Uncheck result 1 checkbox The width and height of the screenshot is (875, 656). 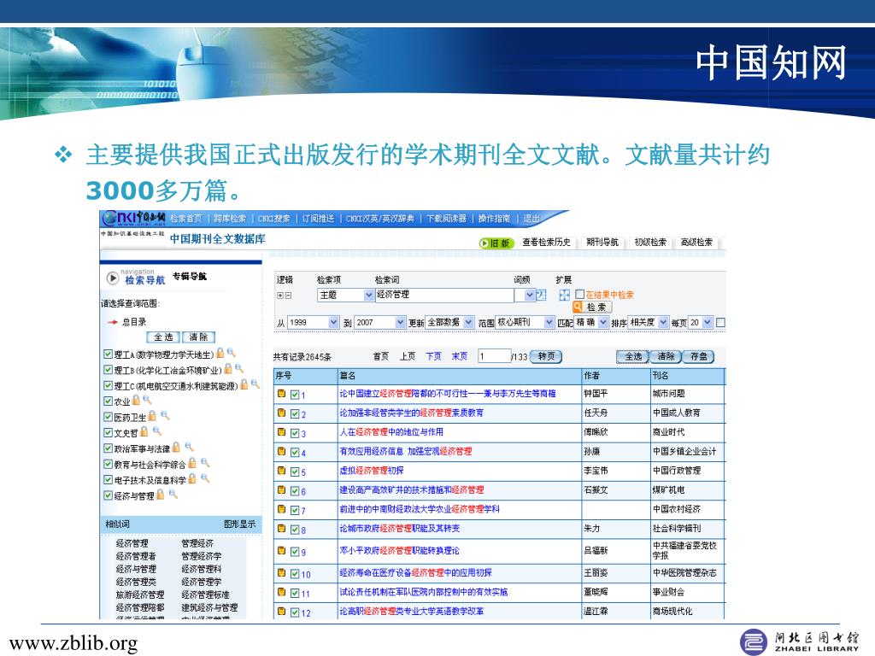coord(295,395)
